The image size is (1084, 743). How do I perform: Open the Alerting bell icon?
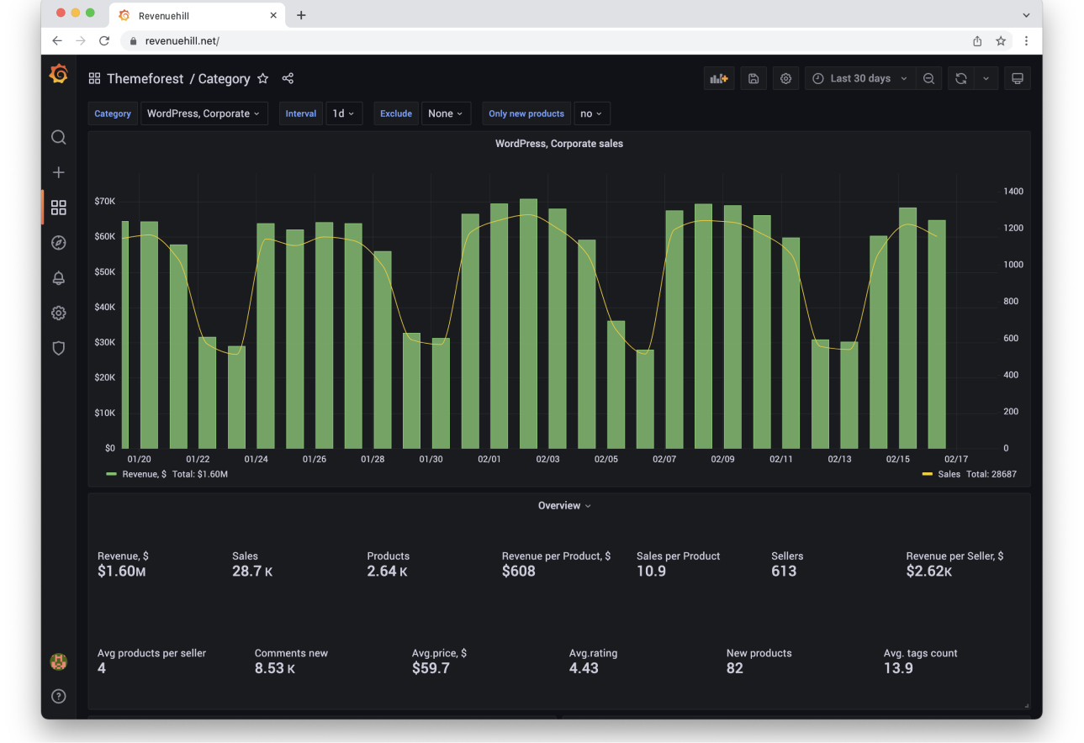58,278
